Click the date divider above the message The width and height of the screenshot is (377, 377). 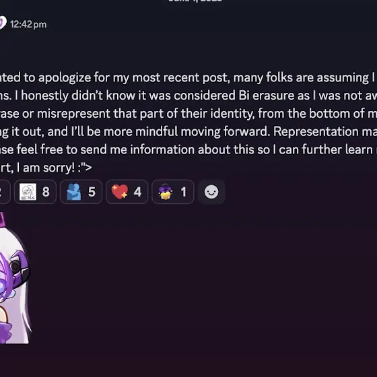tap(195, 1)
